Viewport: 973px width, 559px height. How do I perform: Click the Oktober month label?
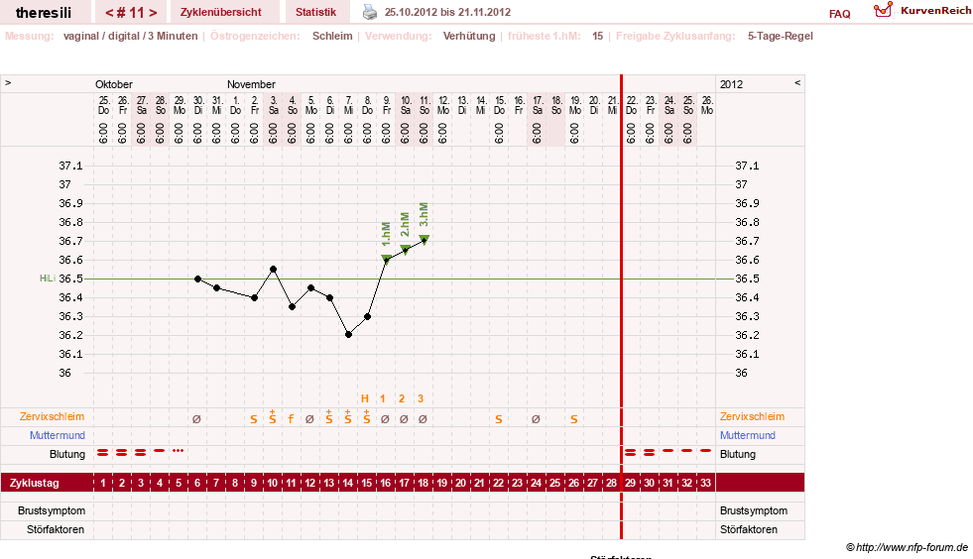tap(113, 84)
